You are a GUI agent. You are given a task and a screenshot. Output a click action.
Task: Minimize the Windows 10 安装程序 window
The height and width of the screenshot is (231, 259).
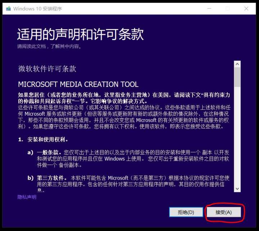click(209, 8)
